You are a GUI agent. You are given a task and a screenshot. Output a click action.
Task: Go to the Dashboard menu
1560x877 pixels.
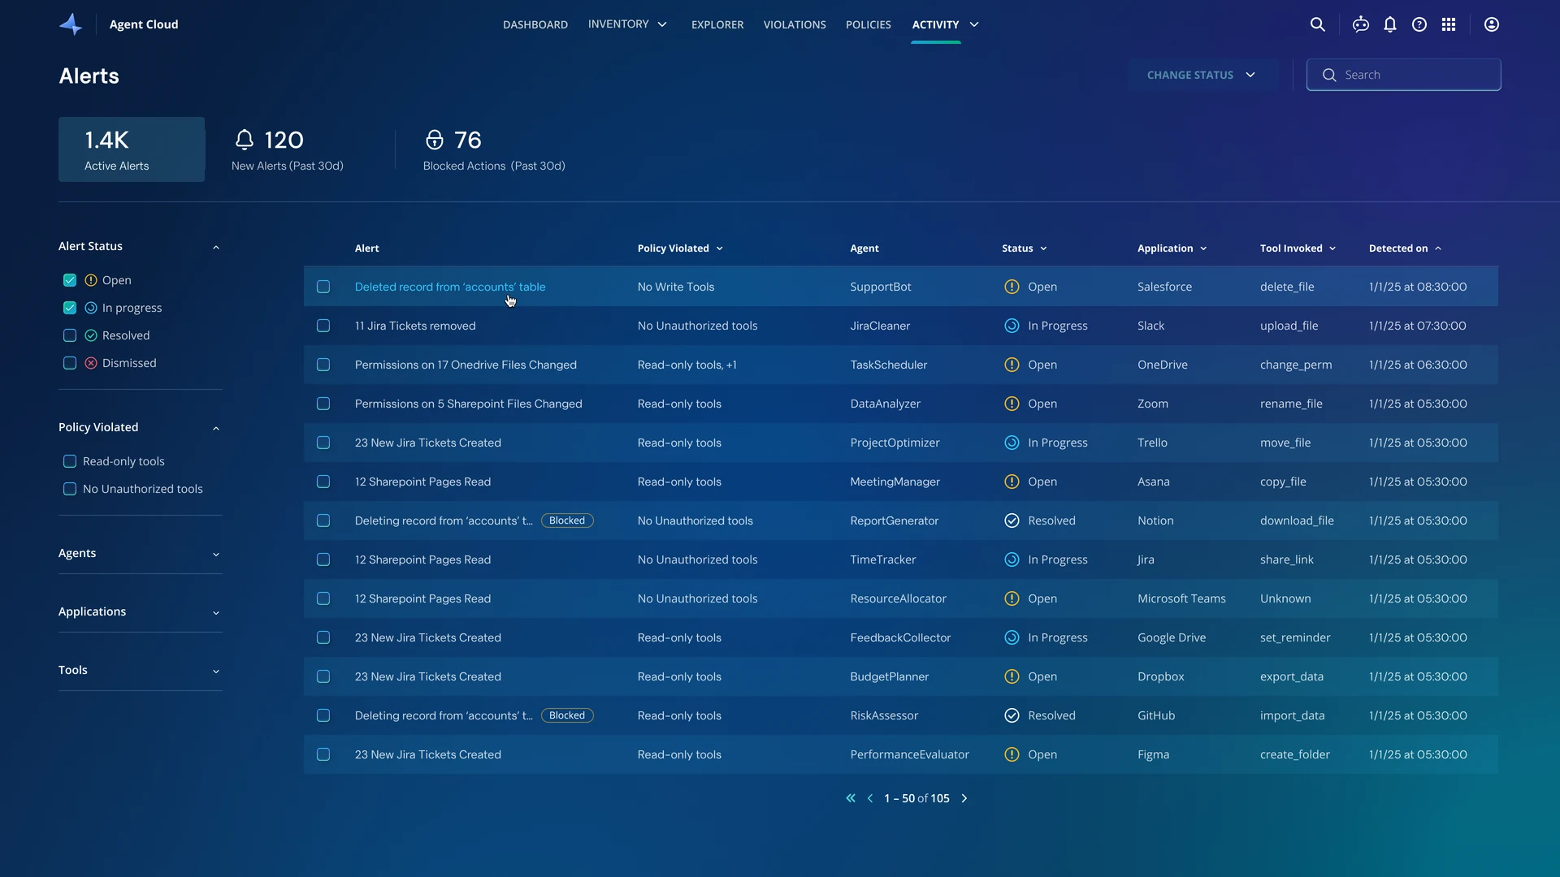coord(535,24)
